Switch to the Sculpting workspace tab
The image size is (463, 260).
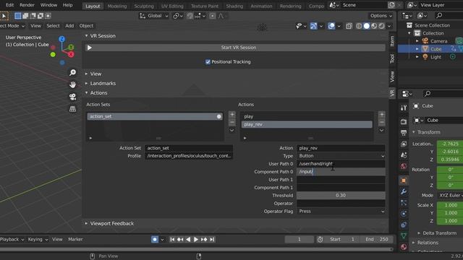point(144,6)
